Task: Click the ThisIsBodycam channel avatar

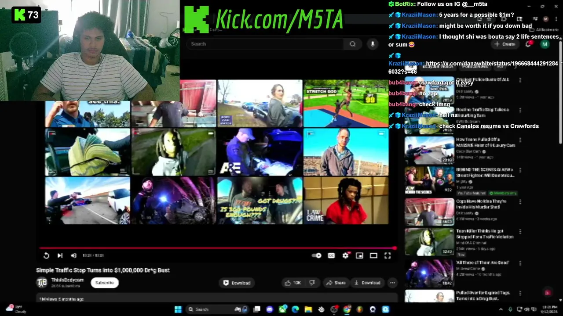Action: point(42,283)
